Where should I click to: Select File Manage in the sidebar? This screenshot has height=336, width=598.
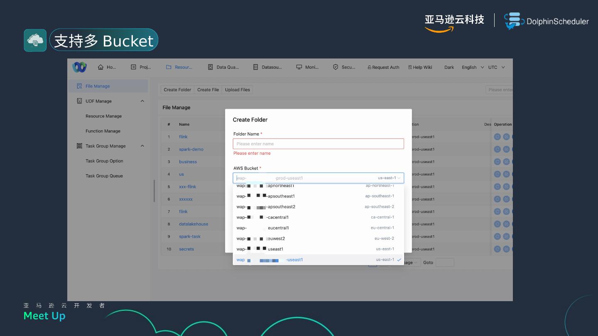tap(108, 86)
